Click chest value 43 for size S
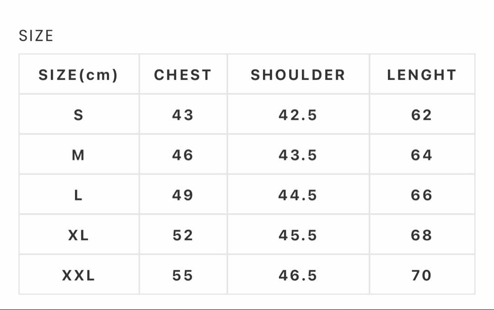The width and height of the screenshot is (494, 310). click(x=183, y=115)
